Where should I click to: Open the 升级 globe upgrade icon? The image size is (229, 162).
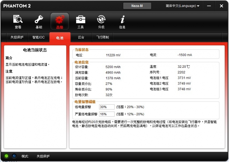pyautogui.click(x=101, y=22)
